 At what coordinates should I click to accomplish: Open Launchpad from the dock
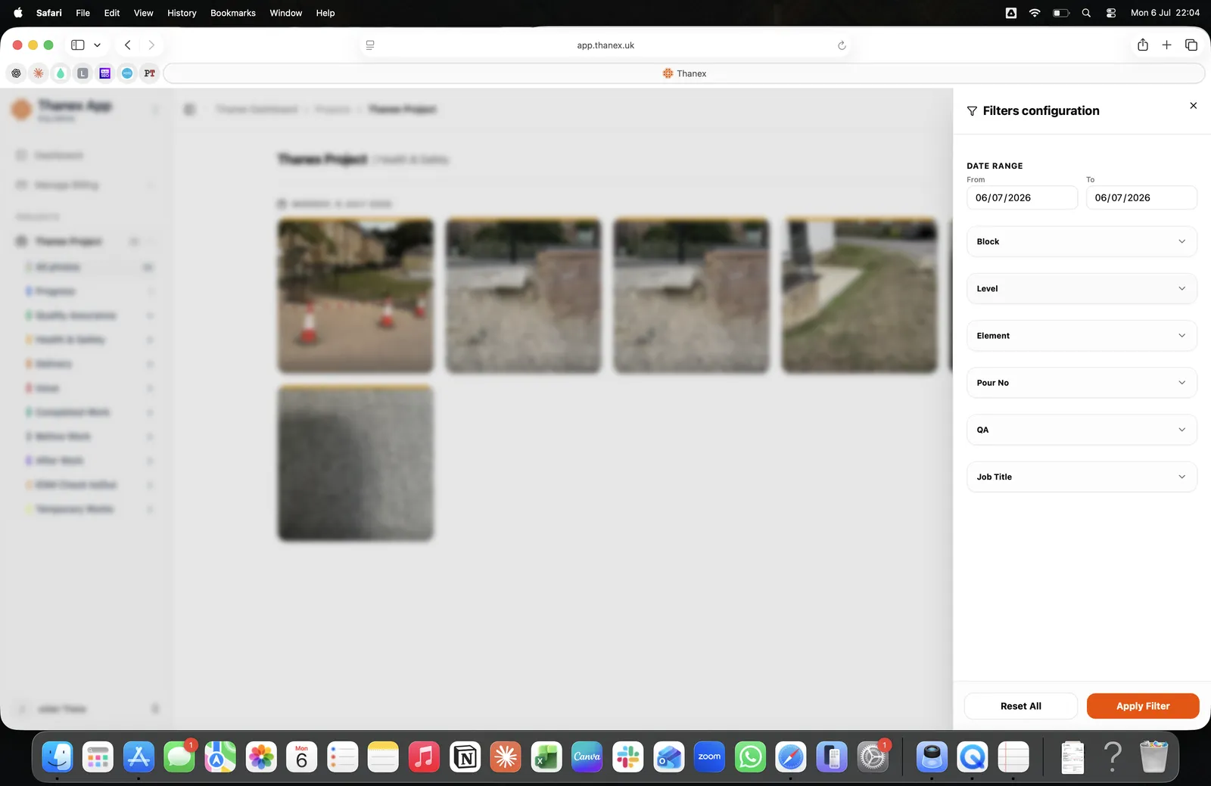coord(98,756)
